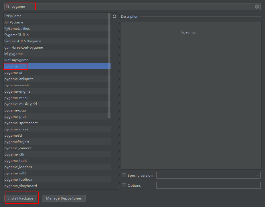Select the pygame_camera package
This screenshot has width=265, height=207.
[x=57, y=148]
